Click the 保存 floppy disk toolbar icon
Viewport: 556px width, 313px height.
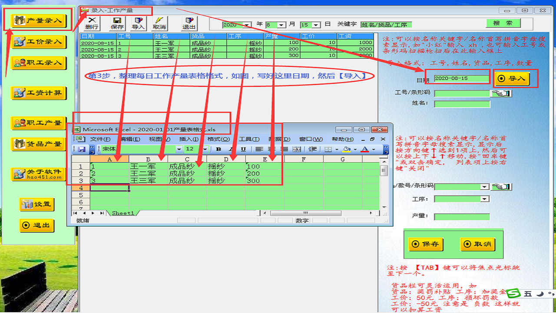coord(117,23)
